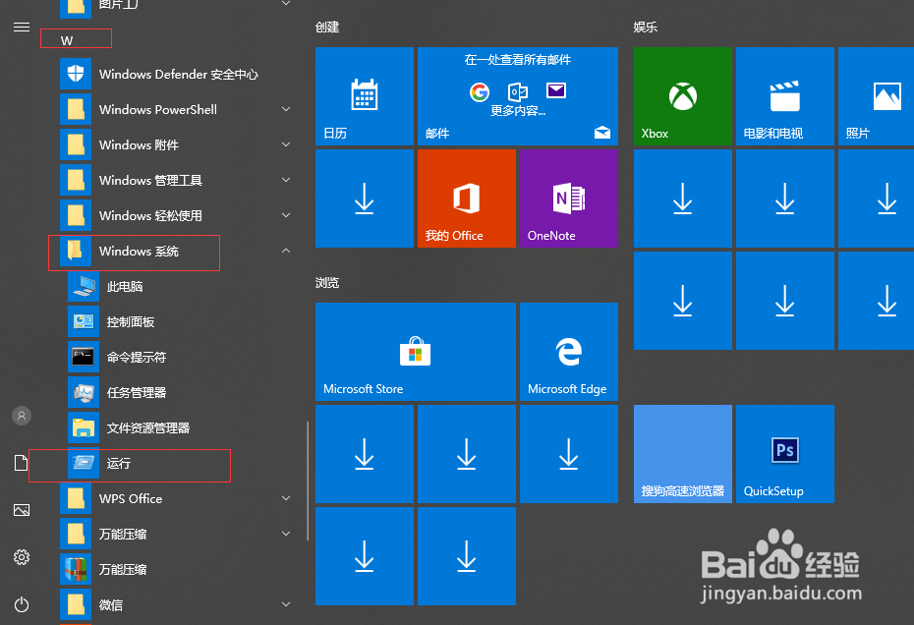Open the 电影和电视 tile
The width and height of the screenshot is (914, 625).
[x=785, y=96]
